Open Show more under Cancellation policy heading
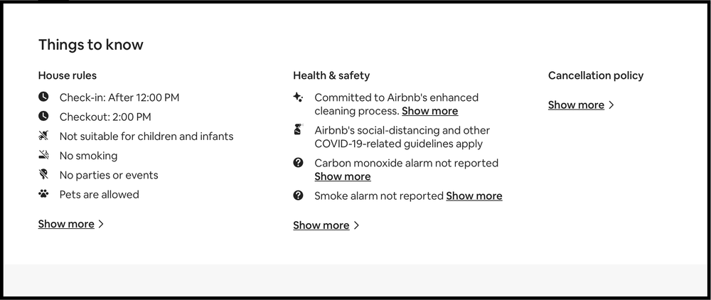711x300 pixels. click(x=577, y=105)
